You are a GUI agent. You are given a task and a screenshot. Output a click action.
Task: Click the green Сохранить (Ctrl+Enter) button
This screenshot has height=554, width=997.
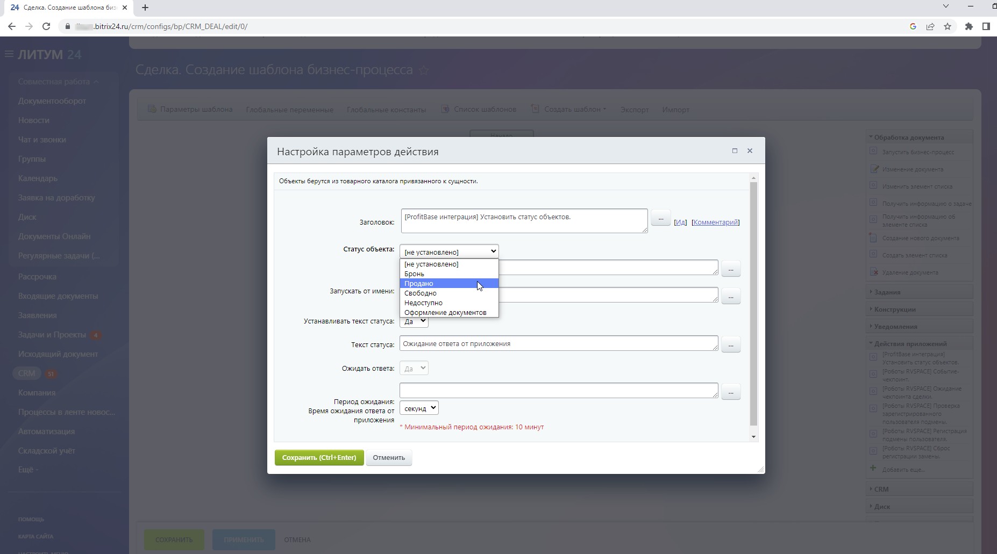point(319,458)
